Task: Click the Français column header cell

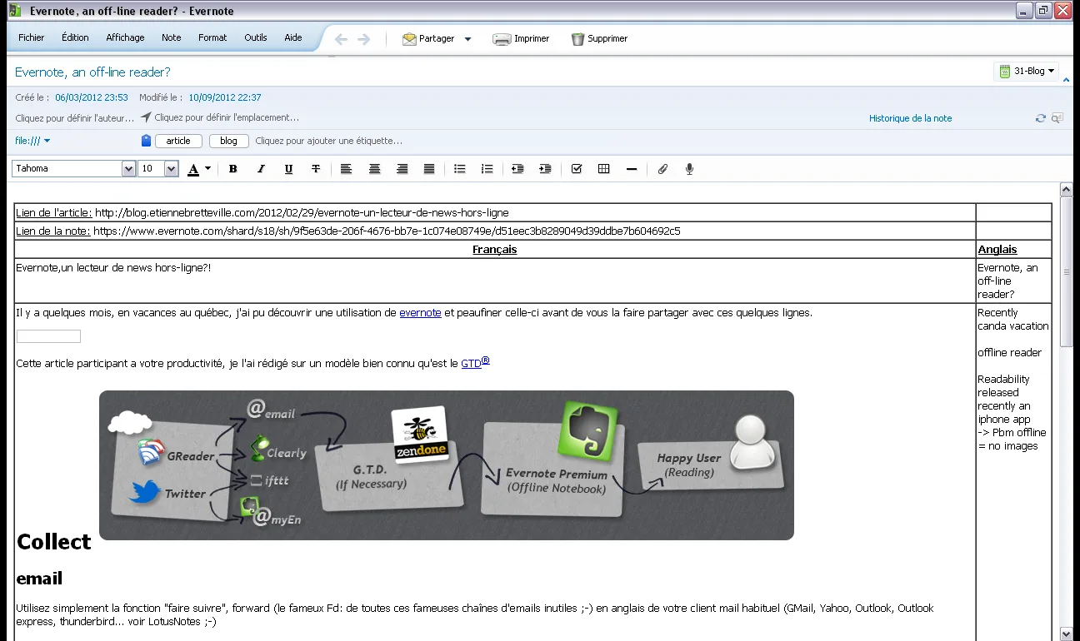Action: (x=495, y=249)
